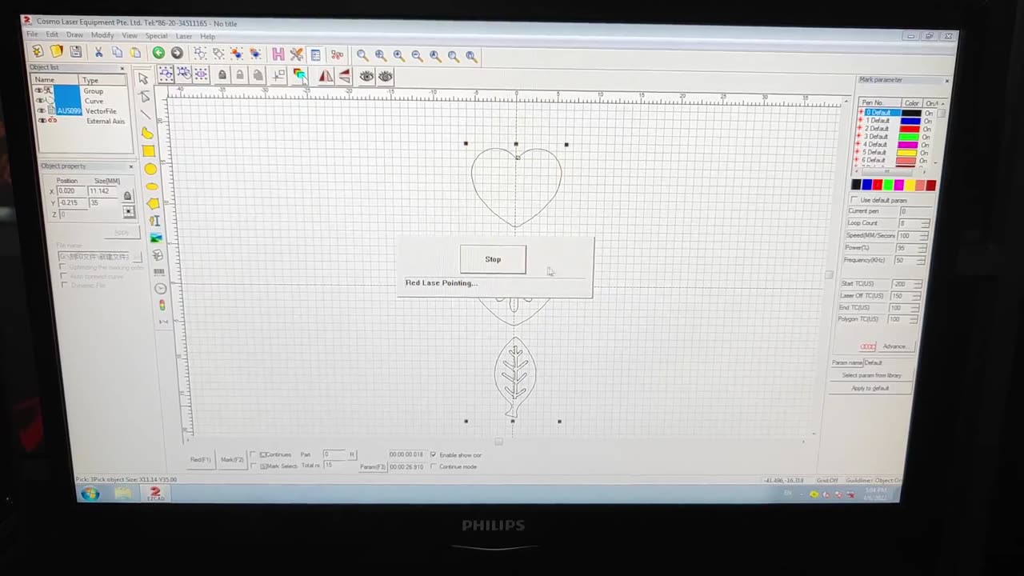Click the Select All dashed-box icon
The image size is (1024, 576).
pos(166,74)
